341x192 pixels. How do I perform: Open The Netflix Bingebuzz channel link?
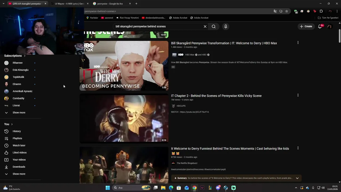click(187, 163)
